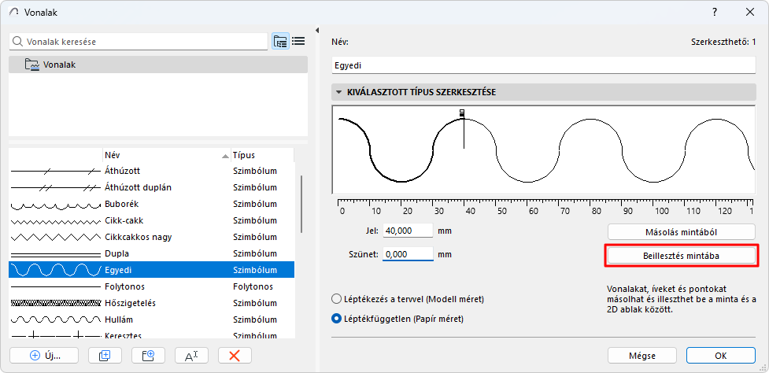Switch to folder tree view icon
Screen dimensions: 769x373
pos(280,42)
